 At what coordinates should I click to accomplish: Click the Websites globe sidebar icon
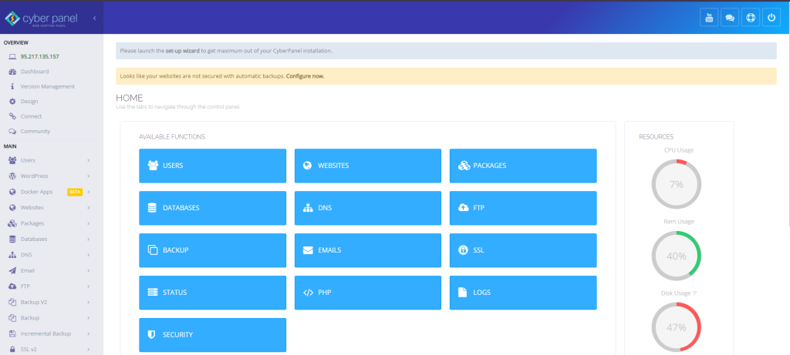click(12, 208)
